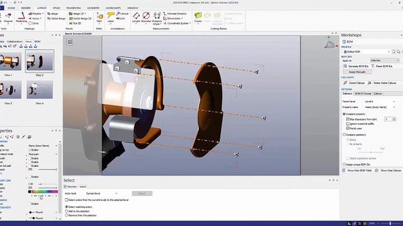Open the GEOMETRY ribbon tab
Image resolution: width=403 pixels, height=226 pixels.
point(93,8)
